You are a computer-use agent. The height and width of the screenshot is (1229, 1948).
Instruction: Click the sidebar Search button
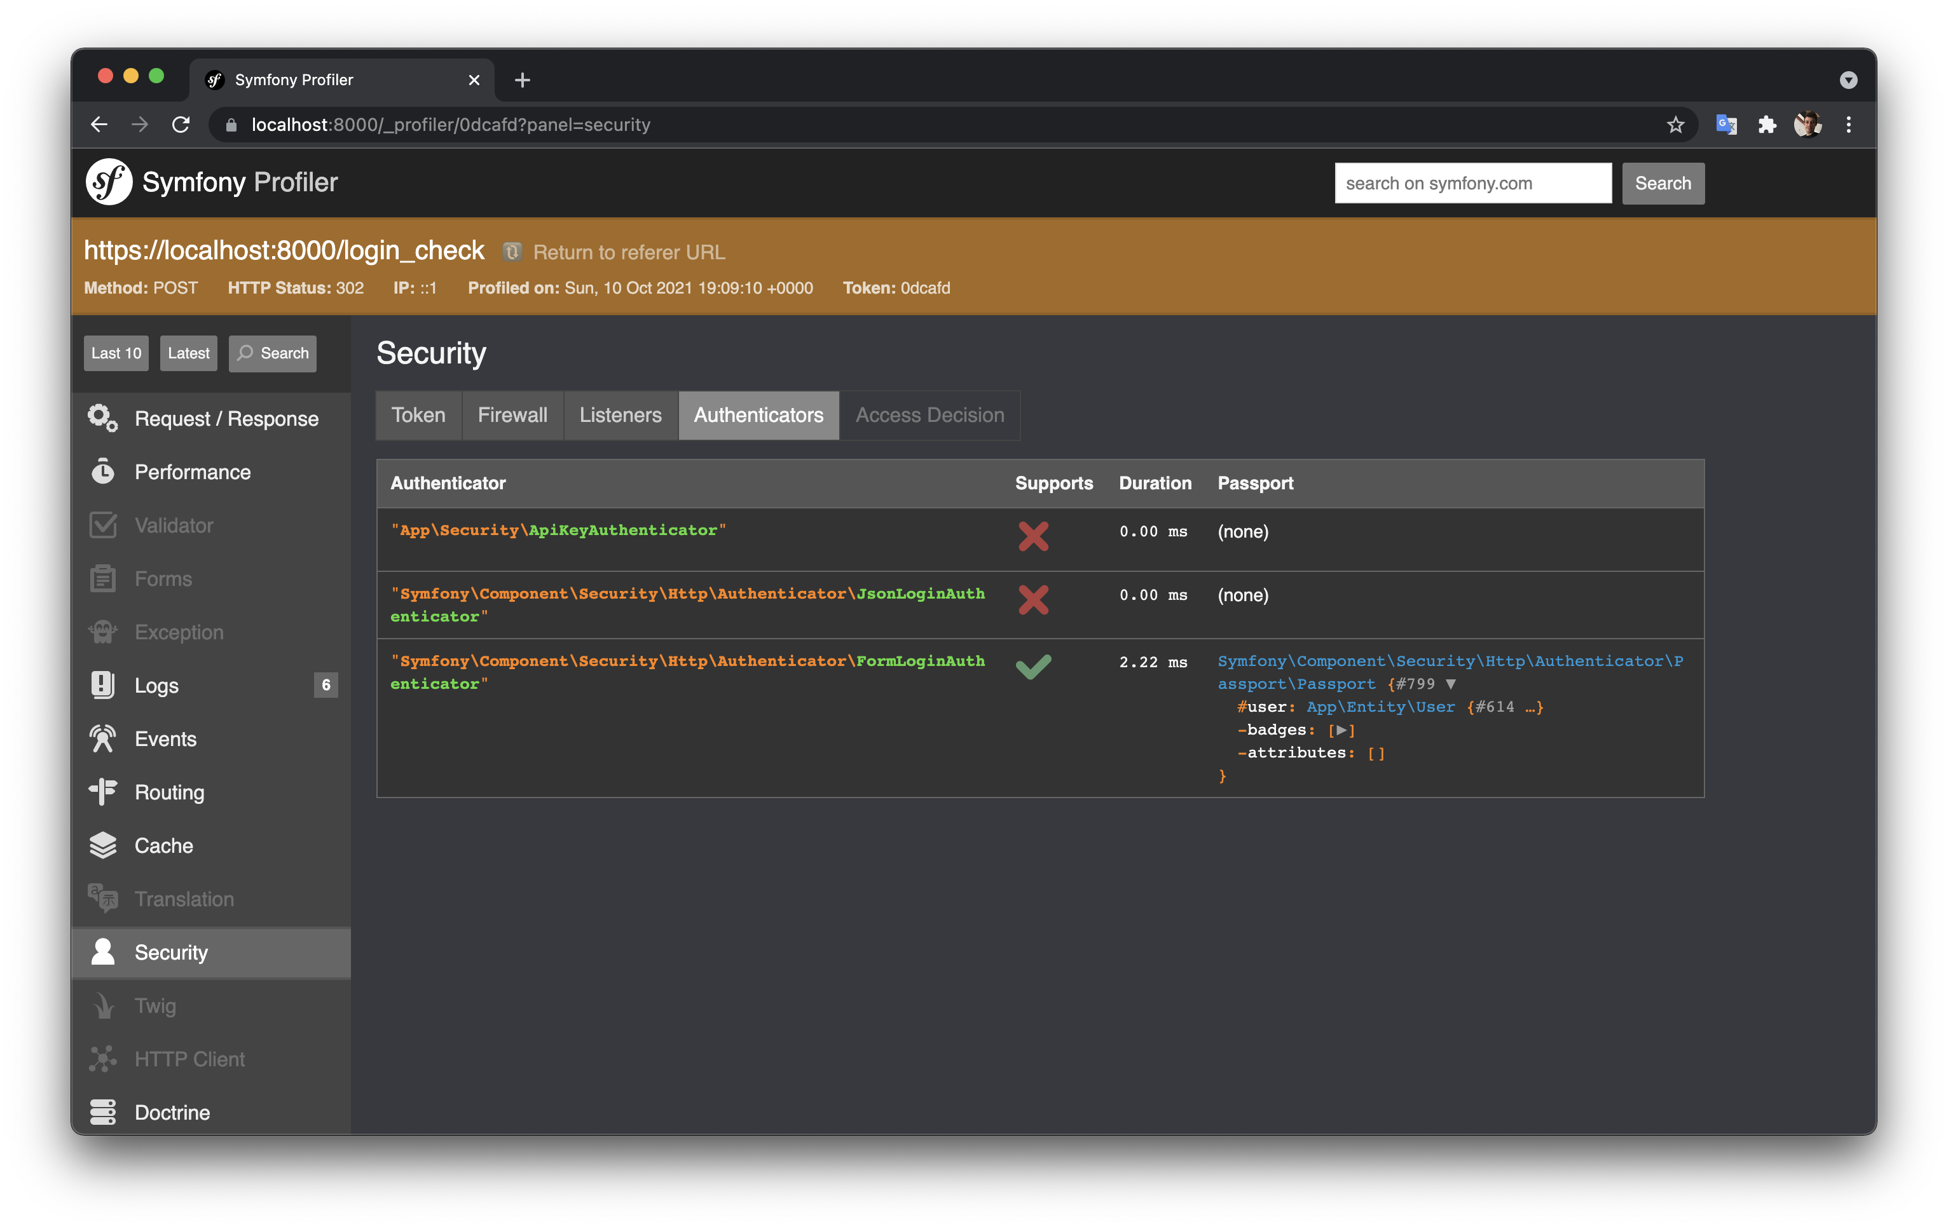tap(273, 353)
